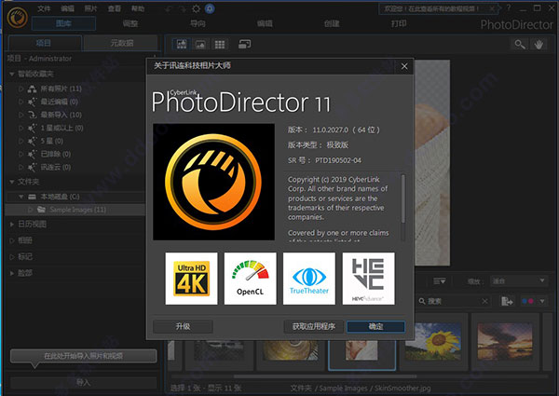Image resolution: width=559 pixels, height=396 pixels.
Task: Open preferences via the gear icon
Action: 196,8
